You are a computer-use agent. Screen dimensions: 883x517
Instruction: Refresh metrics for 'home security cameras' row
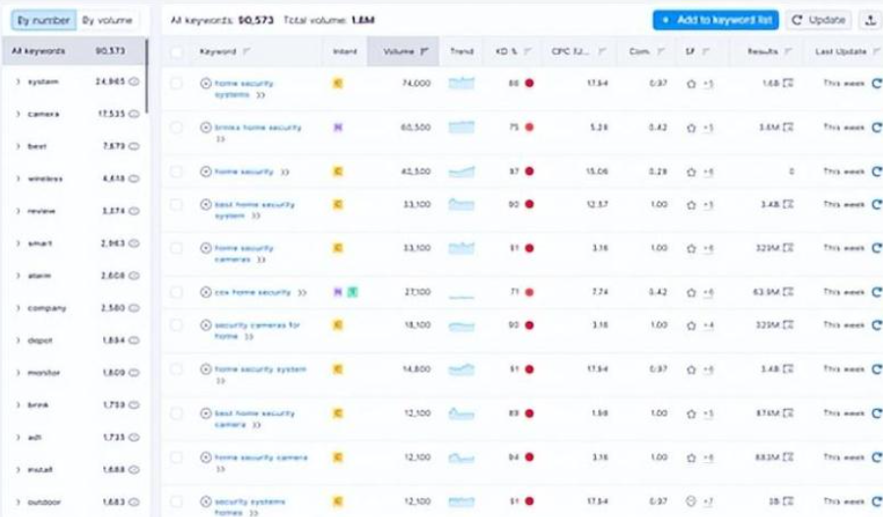tap(876, 248)
